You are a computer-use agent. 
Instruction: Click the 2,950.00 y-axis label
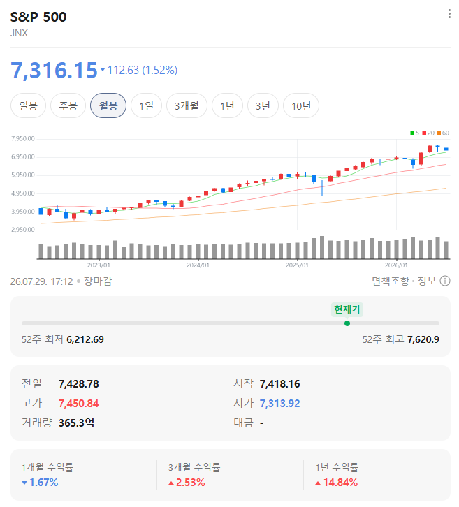pos(22,230)
